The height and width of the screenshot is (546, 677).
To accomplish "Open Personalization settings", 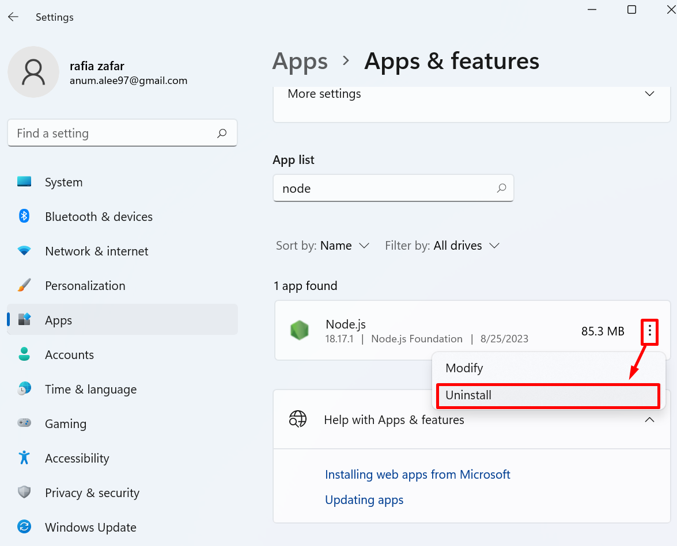I will pos(122,285).
